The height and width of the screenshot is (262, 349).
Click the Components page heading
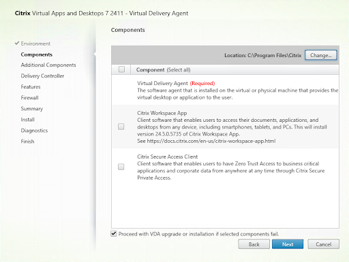[x=128, y=30]
